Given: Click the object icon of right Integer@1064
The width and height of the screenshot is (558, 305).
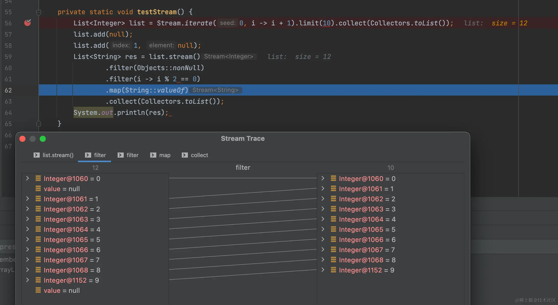Looking at the screenshot, I should pyautogui.click(x=333, y=219).
